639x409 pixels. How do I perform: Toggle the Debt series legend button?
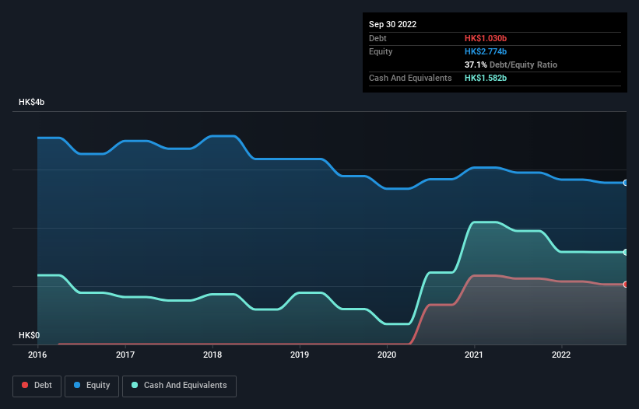[37, 386]
